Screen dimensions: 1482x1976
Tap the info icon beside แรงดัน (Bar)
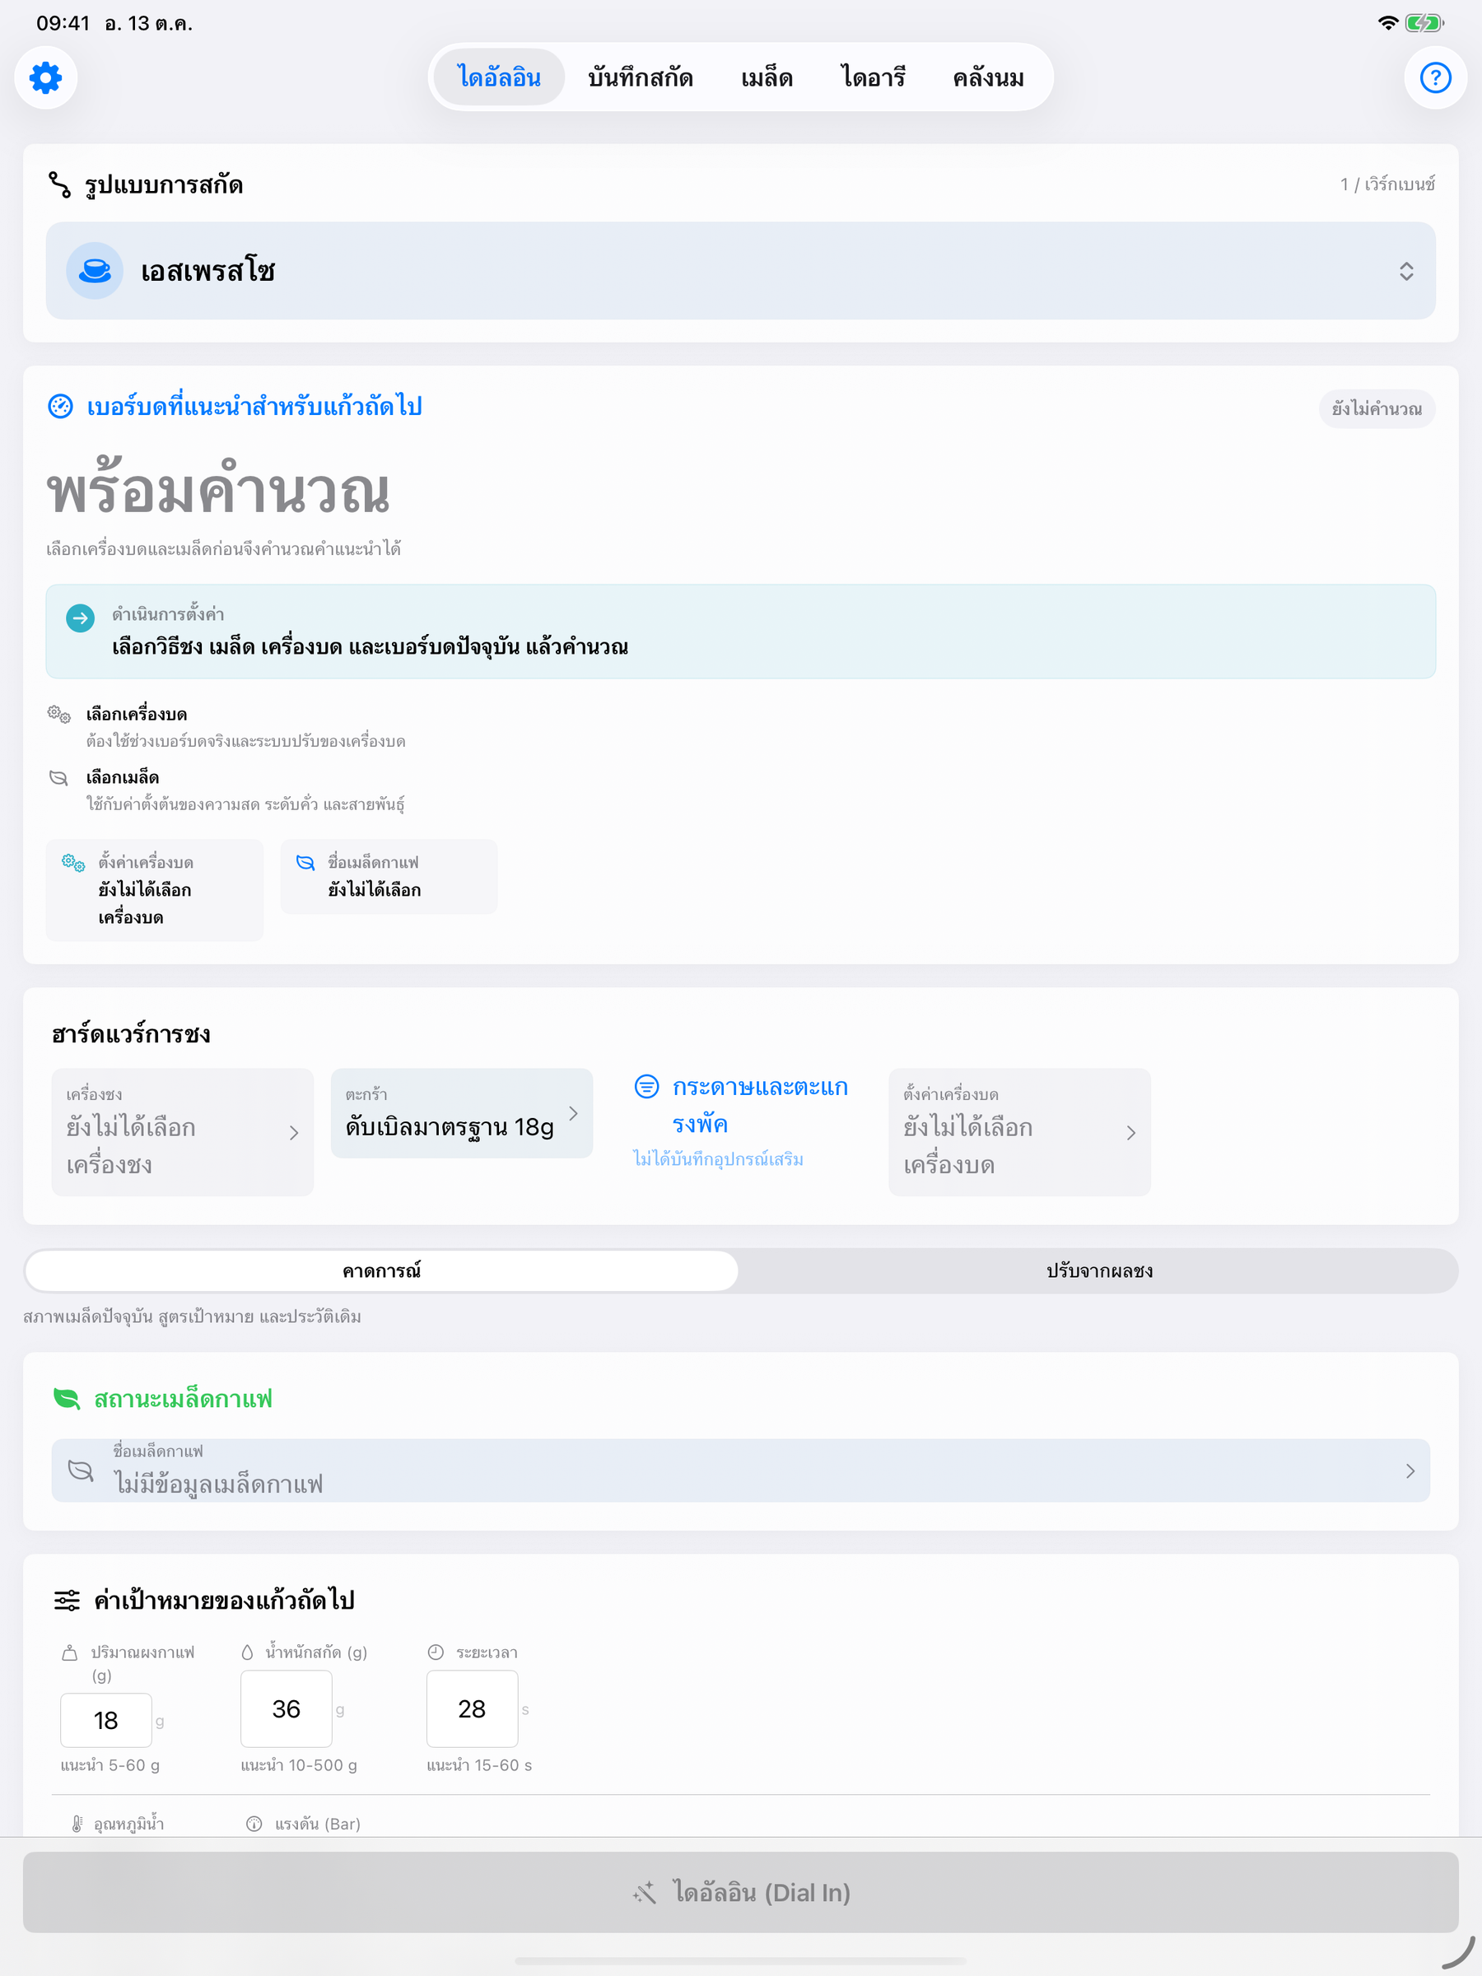coord(254,1823)
